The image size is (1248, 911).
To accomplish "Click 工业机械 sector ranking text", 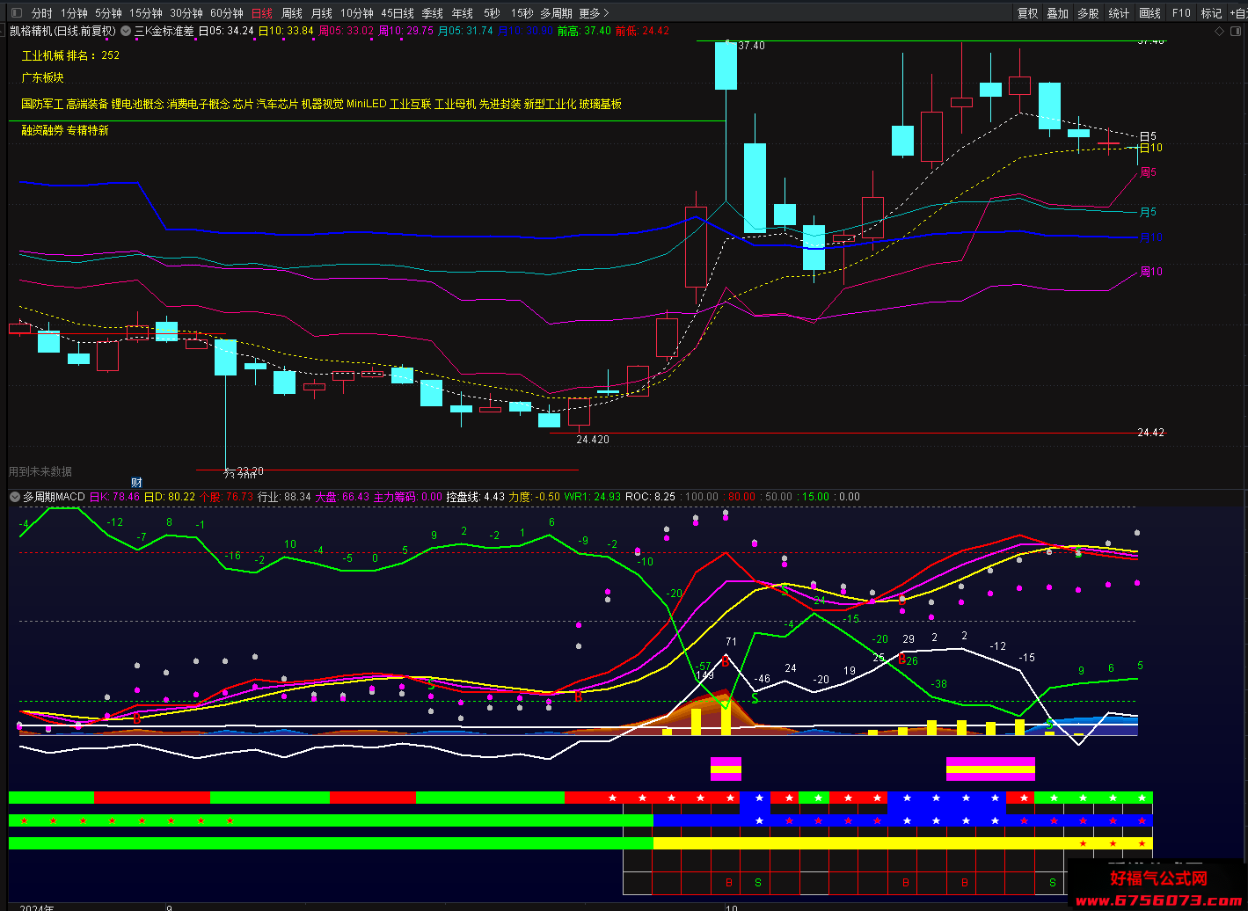I will point(70,55).
